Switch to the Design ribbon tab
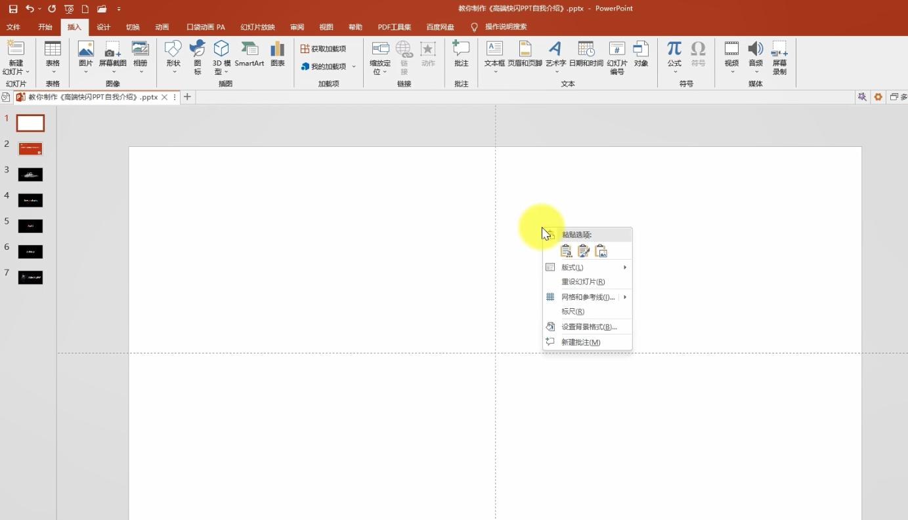Screen dimensions: 908x520 [103, 27]
